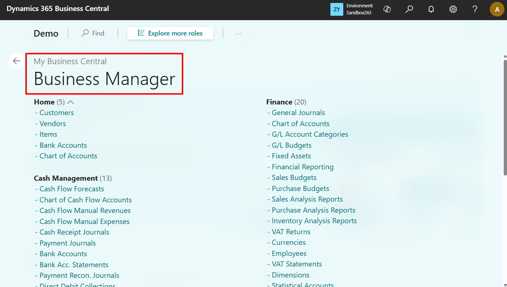The width and height of the screenshot is (507, 287).
Task: Click the search magnifier in the header
Action: click(409, 9)
